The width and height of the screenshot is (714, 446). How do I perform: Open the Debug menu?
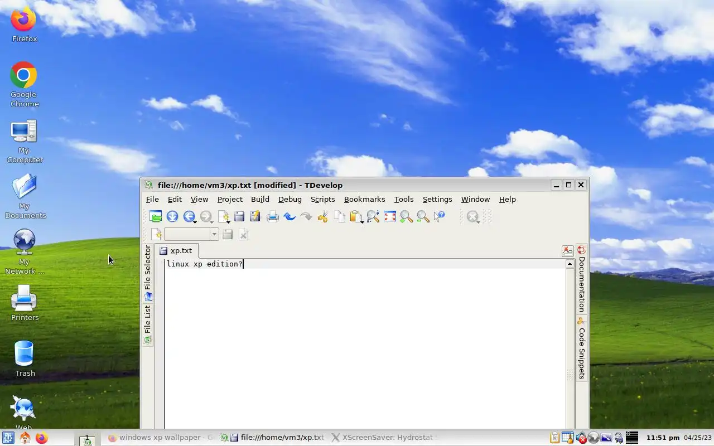[x=290, y=199]
